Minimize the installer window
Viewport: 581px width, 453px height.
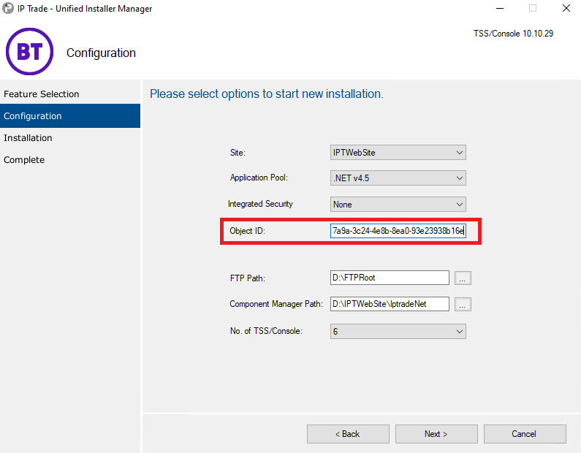500,8
